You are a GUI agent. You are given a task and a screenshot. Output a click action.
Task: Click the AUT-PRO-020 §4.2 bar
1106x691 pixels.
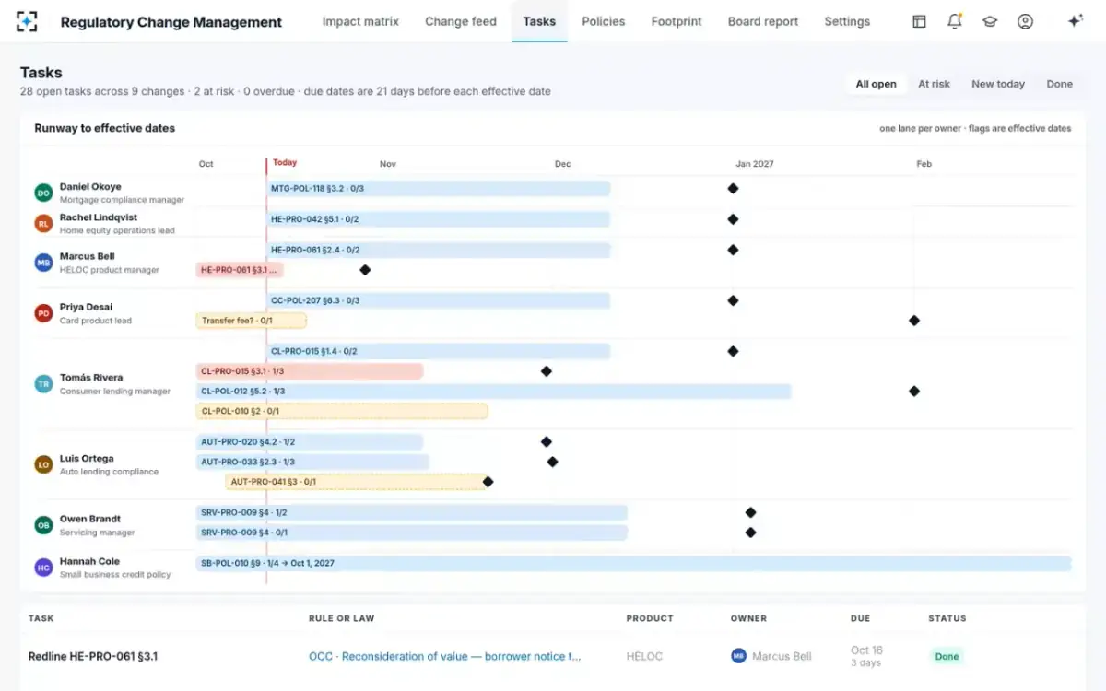310,442
